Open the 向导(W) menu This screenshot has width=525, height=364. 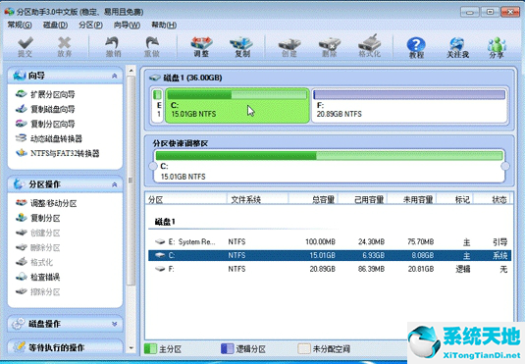pos(127,26)
